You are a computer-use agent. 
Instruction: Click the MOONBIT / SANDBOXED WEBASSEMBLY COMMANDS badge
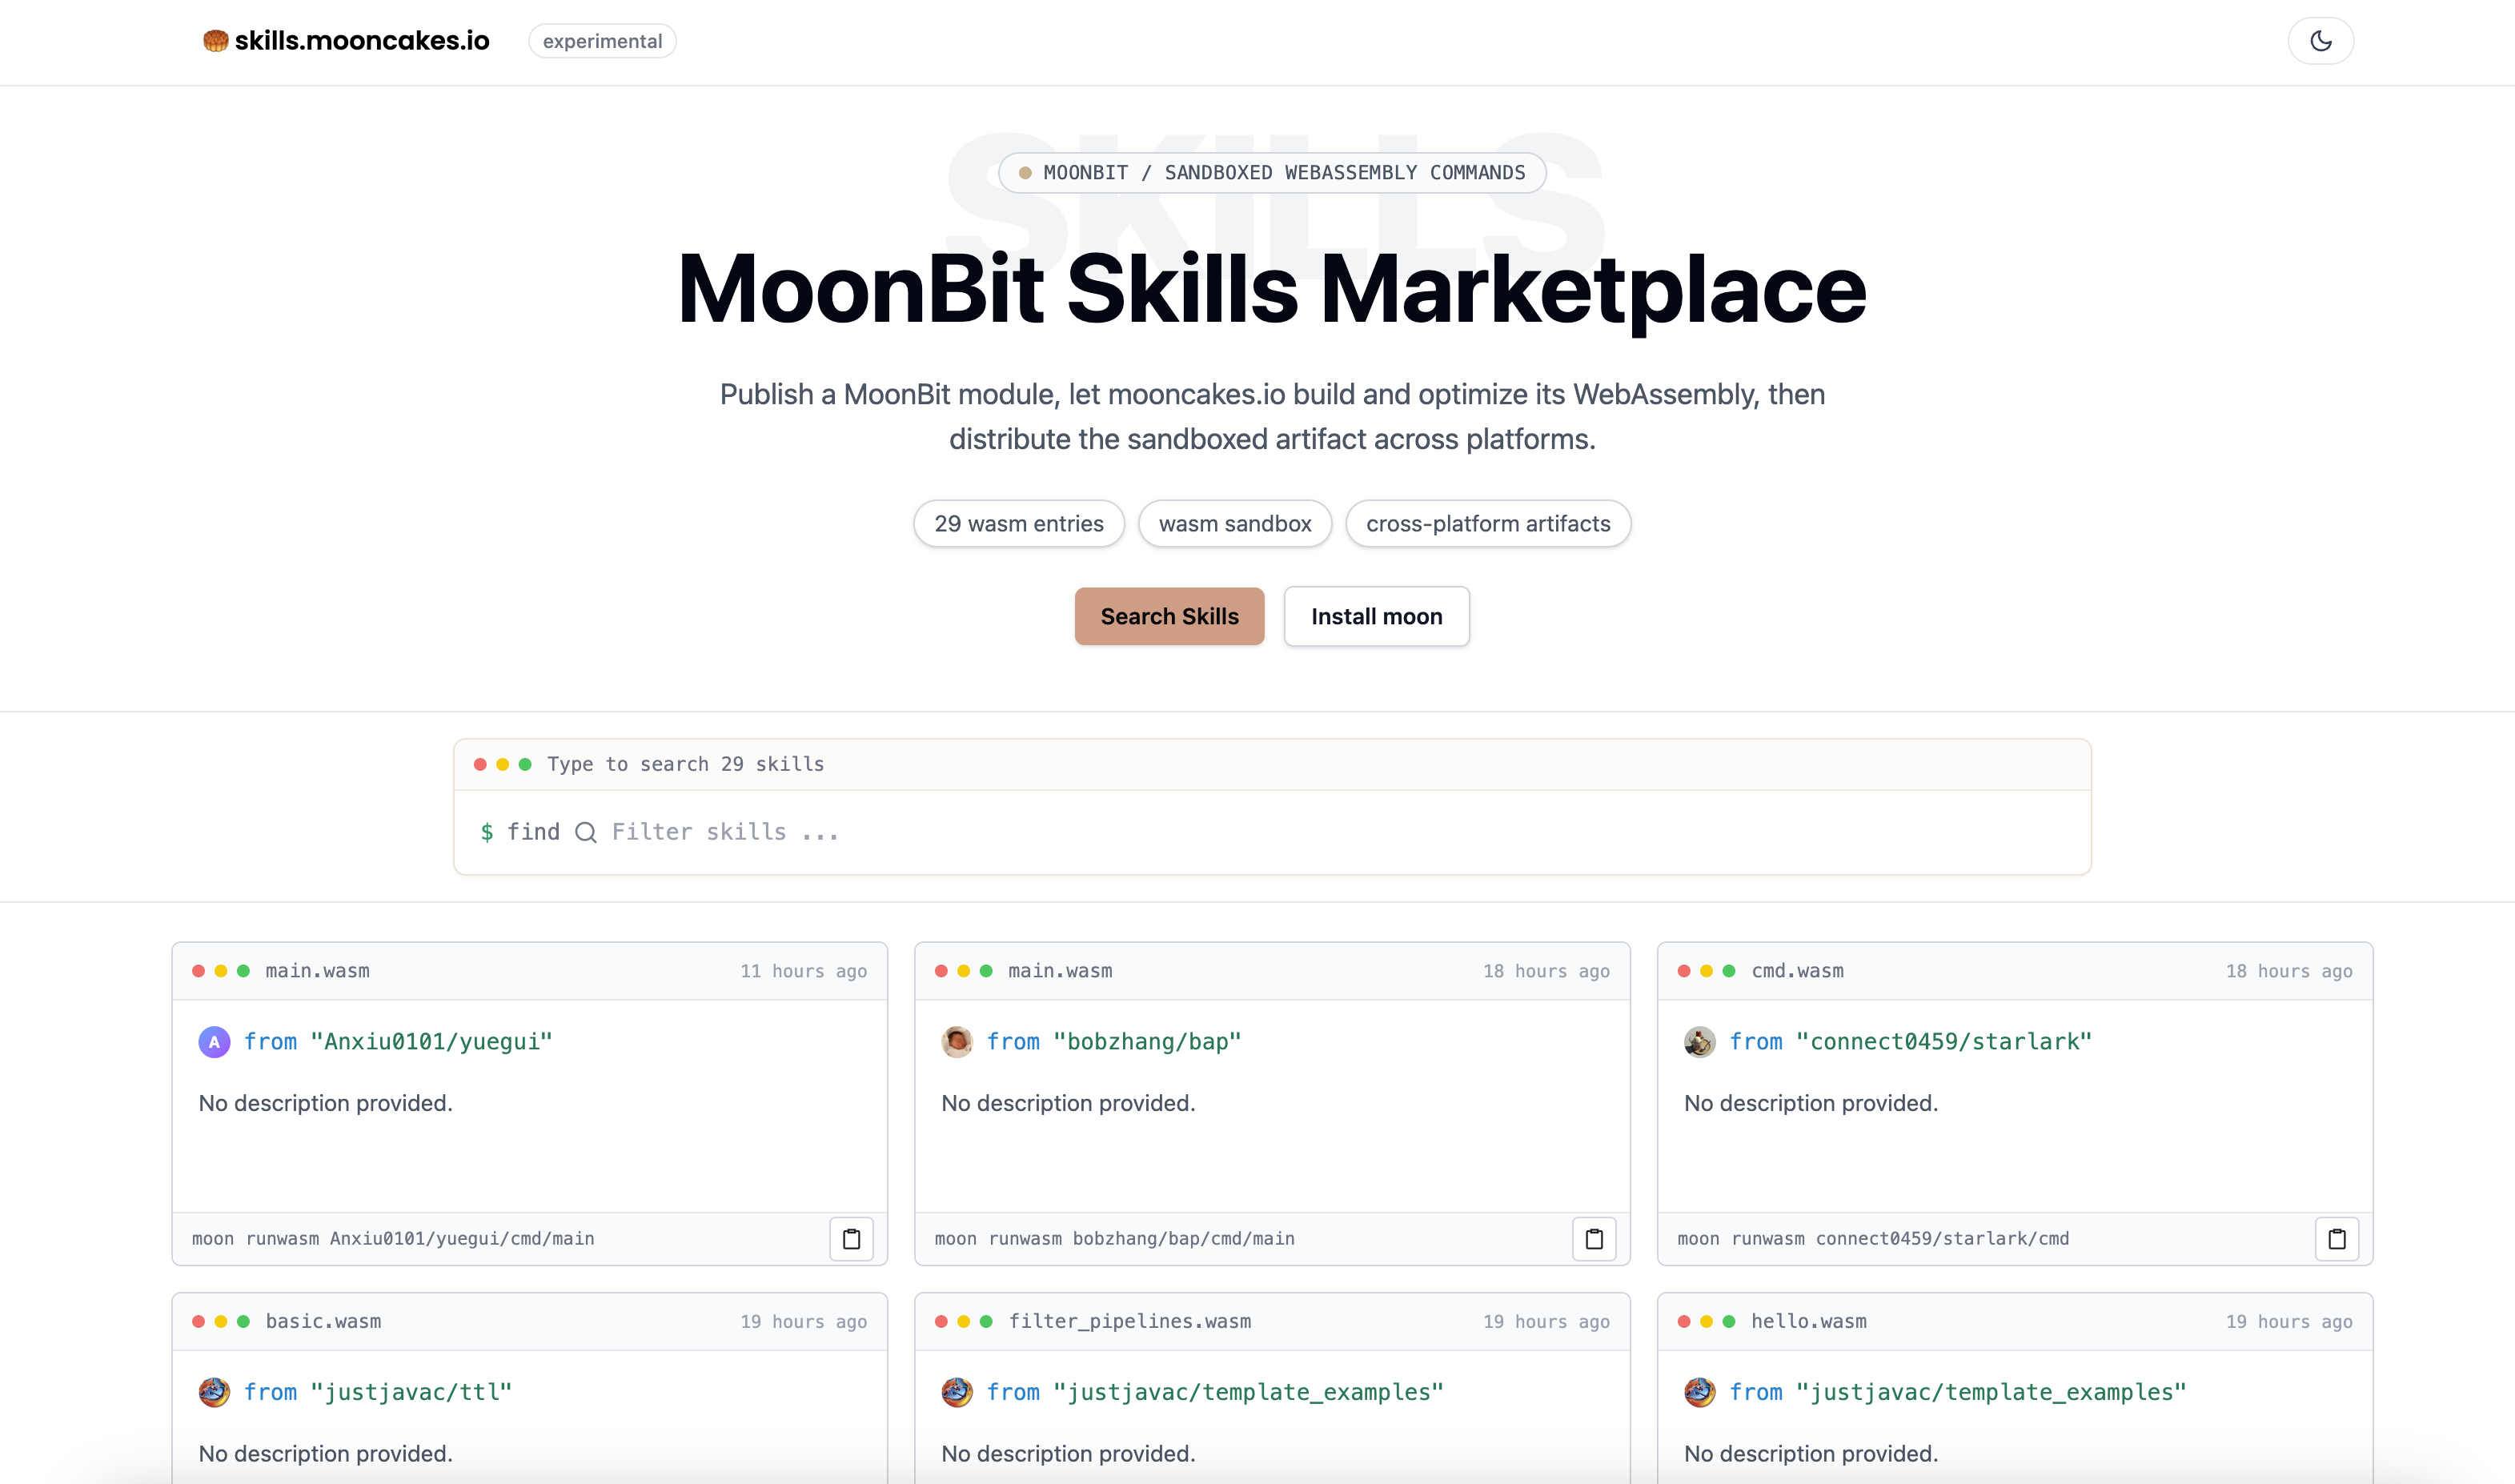[x=1272, y=173]
